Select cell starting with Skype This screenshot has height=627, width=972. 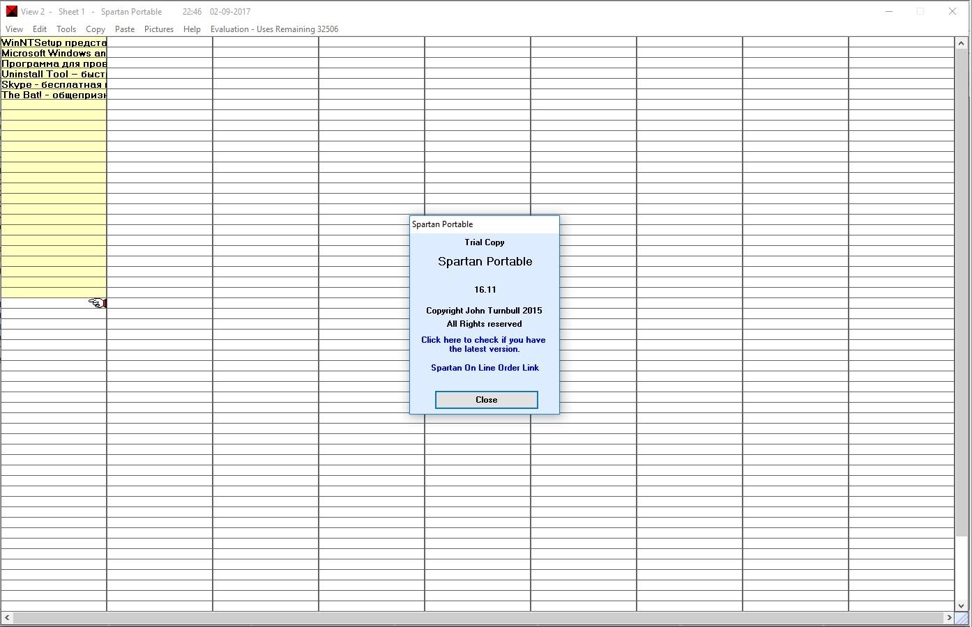(54, 84)
